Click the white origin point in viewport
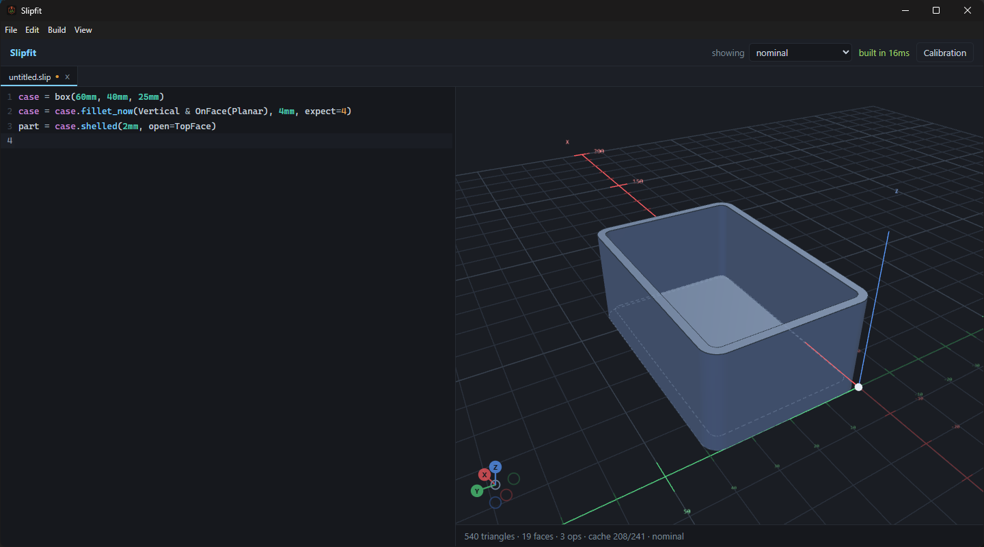This screenshot has width=984, height=547. 858,387
